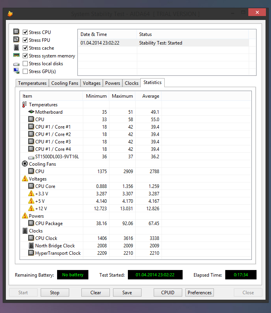
Task: Click the chip icon of HyperTransport Clock row
Action: (31, 253)
